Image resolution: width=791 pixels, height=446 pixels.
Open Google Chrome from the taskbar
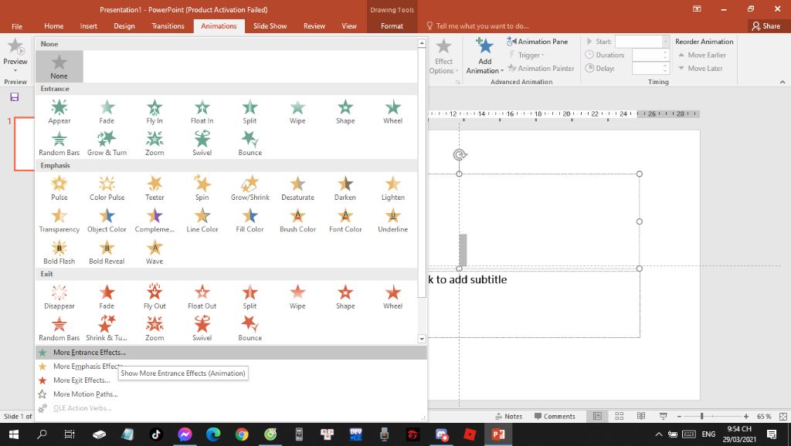(x=242, y=434)
